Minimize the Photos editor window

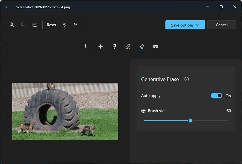tap(207, 7)
